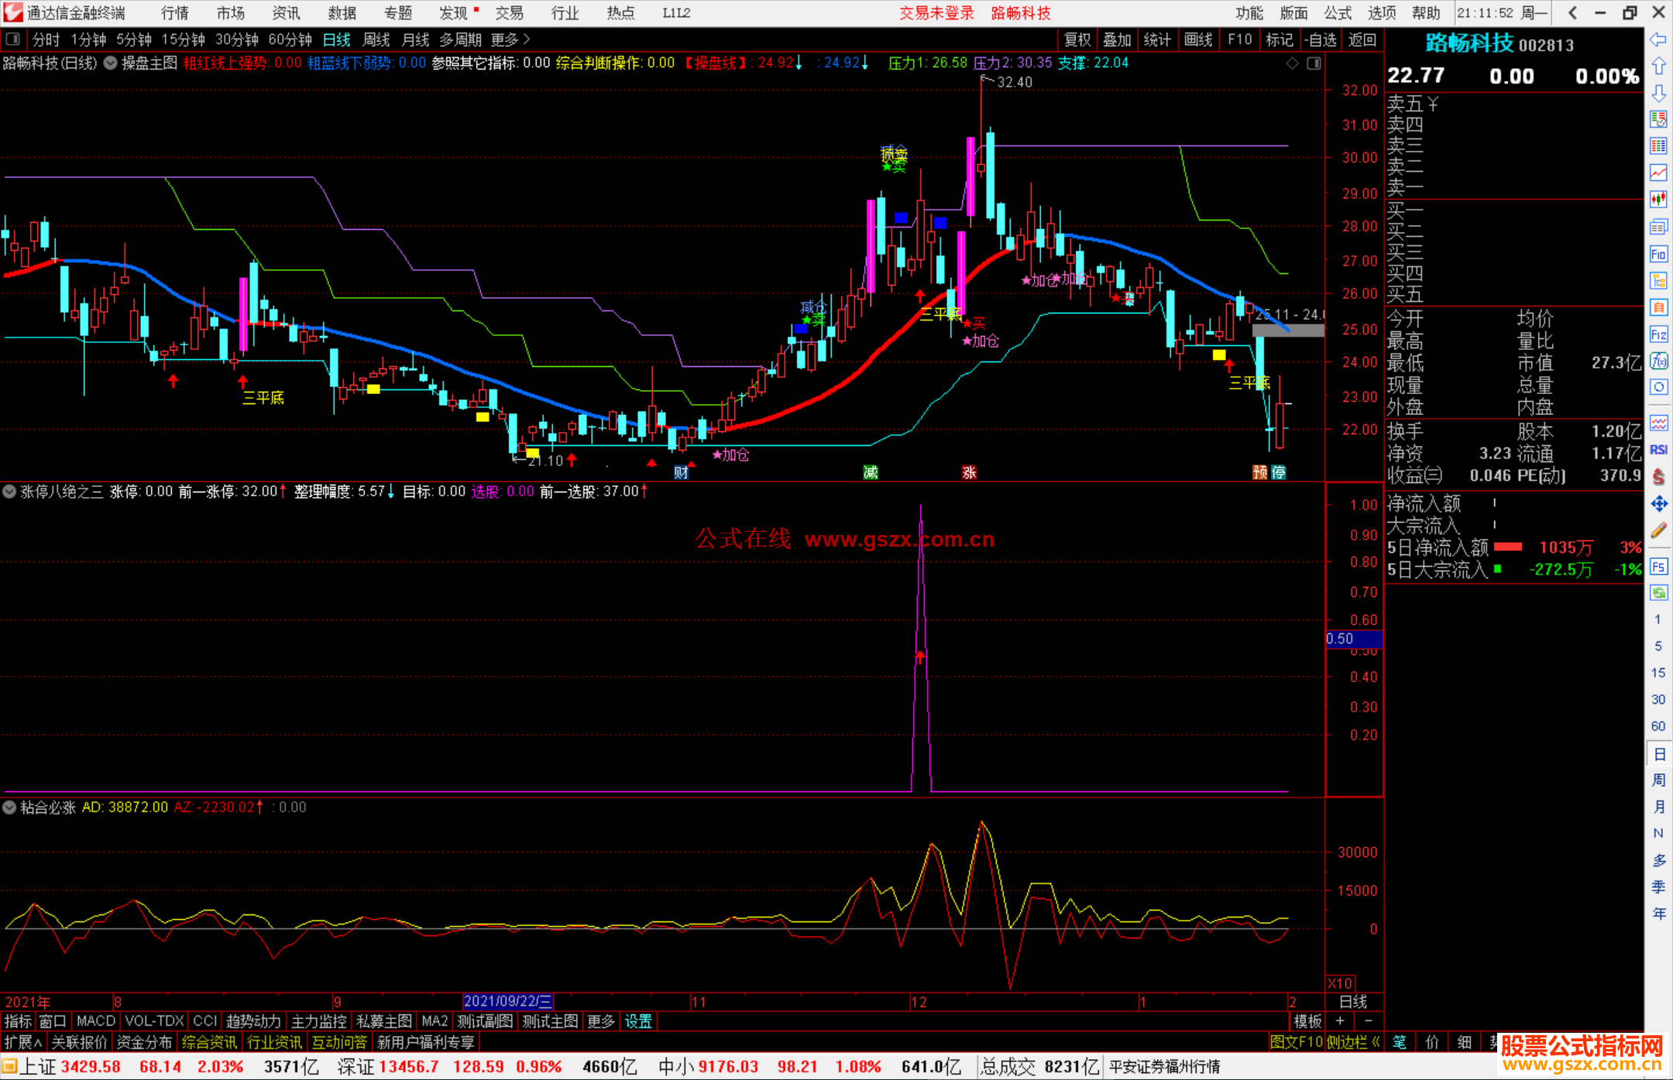Select the 资金分布 tab

tap(144, 1042)
